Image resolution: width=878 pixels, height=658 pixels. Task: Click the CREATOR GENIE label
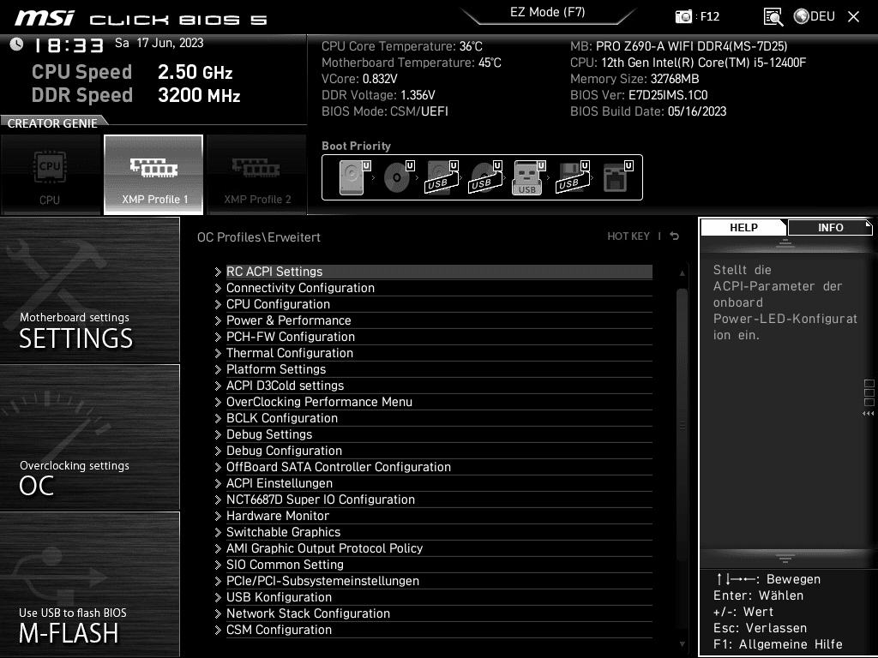click(x=52, y=123)
